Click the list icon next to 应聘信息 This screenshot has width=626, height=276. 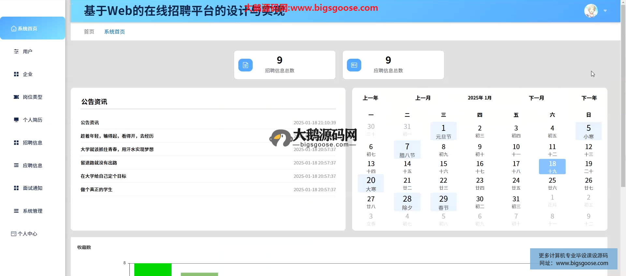click(16, 165)
